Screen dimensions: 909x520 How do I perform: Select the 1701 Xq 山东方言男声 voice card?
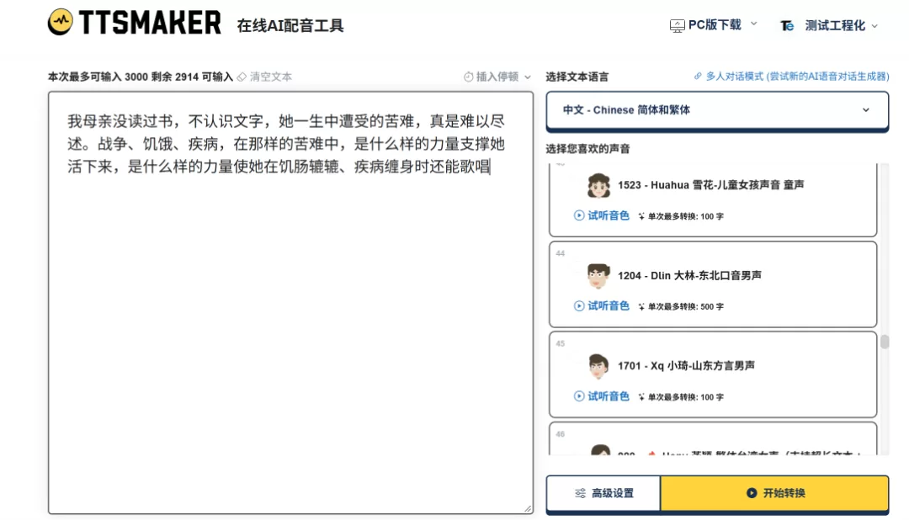point(713,374)
